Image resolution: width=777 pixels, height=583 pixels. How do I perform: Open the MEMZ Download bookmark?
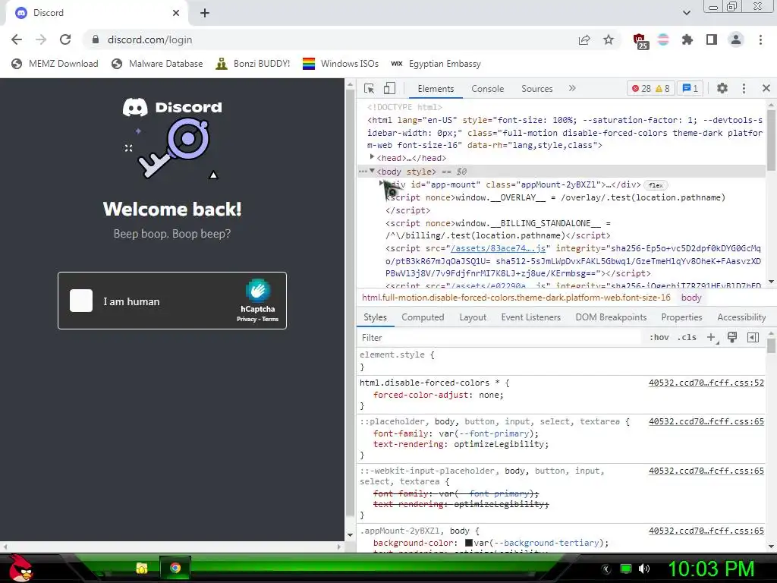pyautogui.click(x=55, y=64)
